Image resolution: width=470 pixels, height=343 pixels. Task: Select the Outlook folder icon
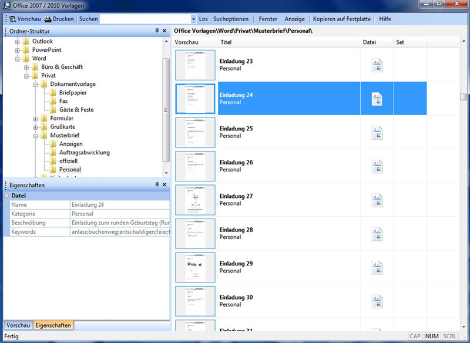point(26,41)
